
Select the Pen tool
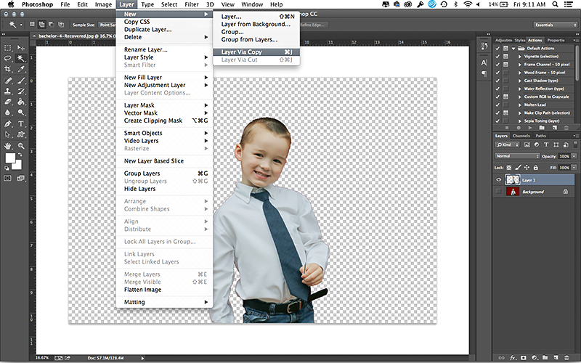[7, 123]
